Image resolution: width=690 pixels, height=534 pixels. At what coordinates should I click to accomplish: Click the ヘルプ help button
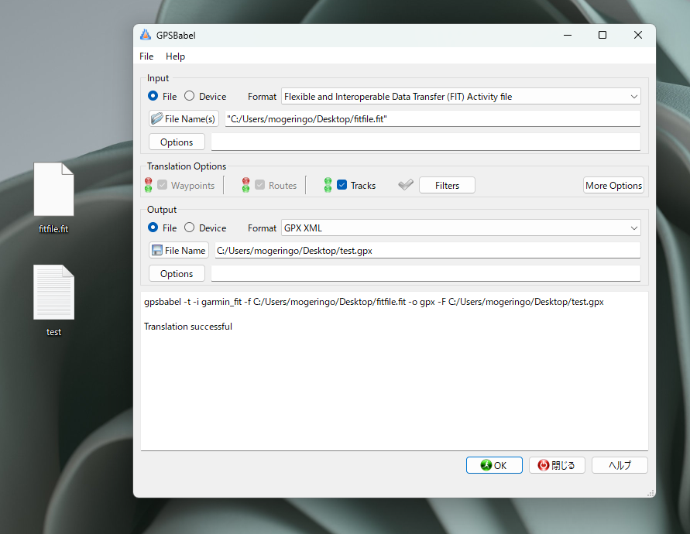(620, 465)
